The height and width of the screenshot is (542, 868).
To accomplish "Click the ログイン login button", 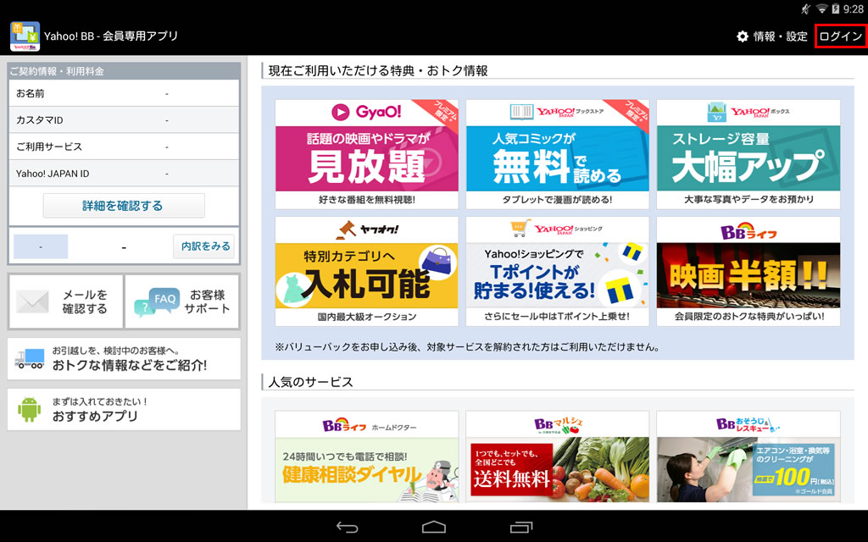I will click(x=841, y=36).
